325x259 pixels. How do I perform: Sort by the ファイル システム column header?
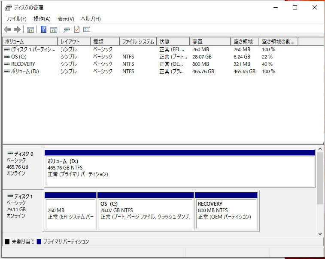[x=138, y=42]
